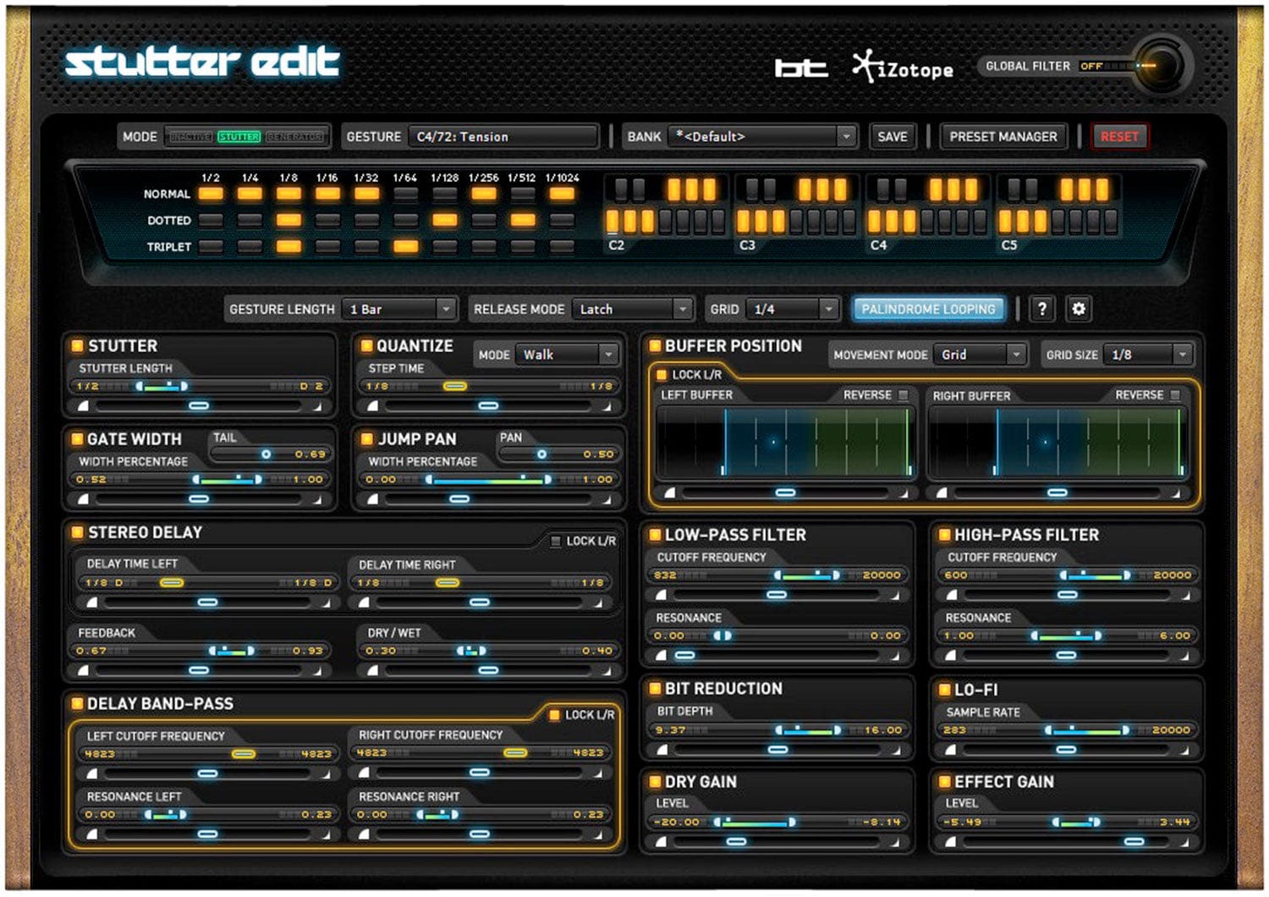The image size is (1269, 897).
Task: Toggle the Lo-Fi module power square
Action: 943,689
